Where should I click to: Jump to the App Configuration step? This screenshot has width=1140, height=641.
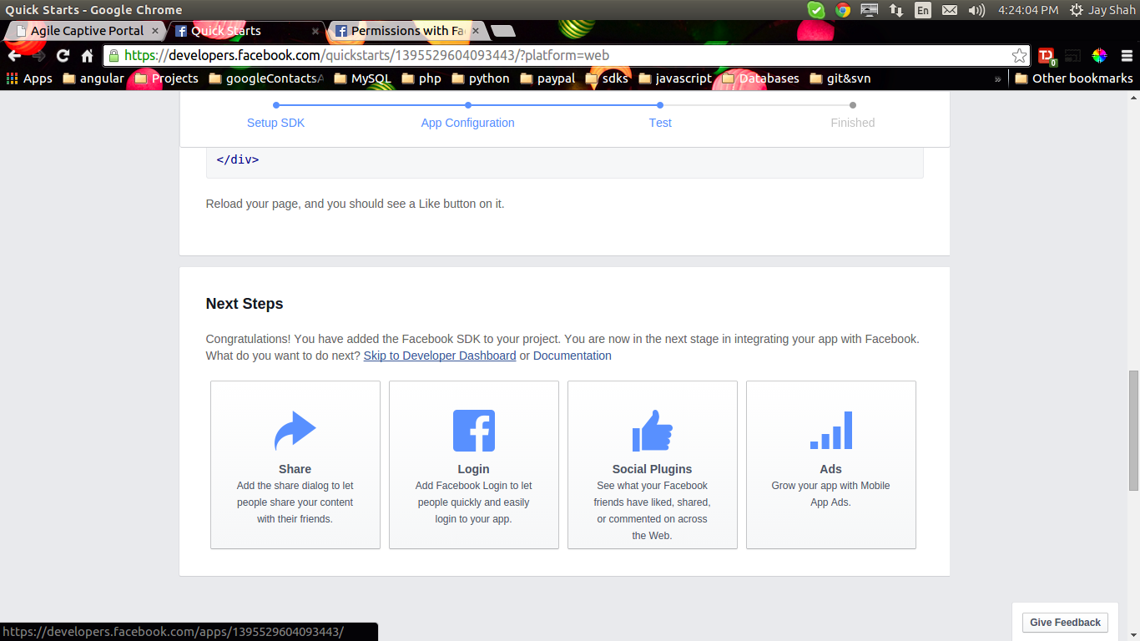[467, 123]
